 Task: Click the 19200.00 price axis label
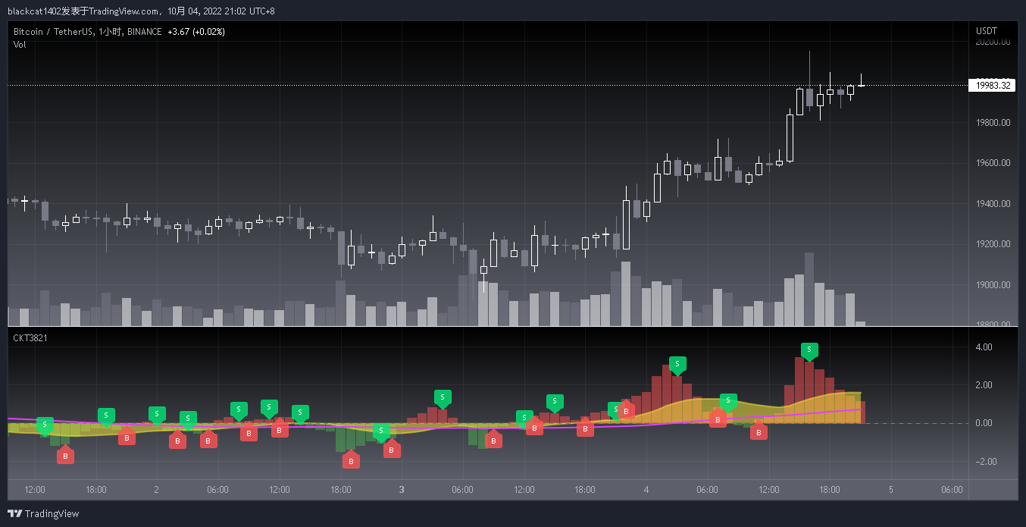click(993, 244)
